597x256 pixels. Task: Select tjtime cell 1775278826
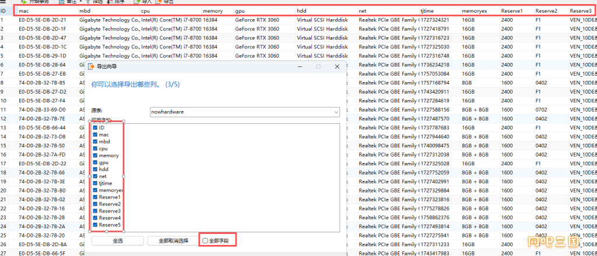[440, 208]
